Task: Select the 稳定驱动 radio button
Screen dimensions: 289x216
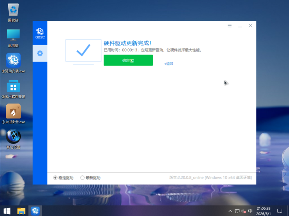Action: pyautogui.click(x=55, y=178)
